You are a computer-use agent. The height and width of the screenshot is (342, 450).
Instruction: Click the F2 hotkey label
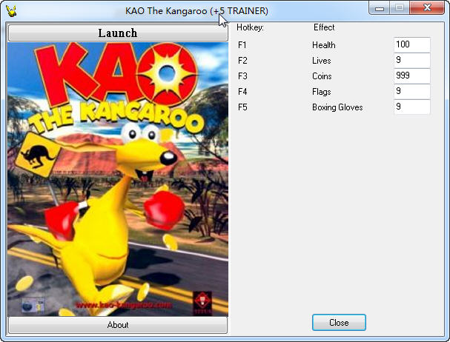[x=242, y=61]
